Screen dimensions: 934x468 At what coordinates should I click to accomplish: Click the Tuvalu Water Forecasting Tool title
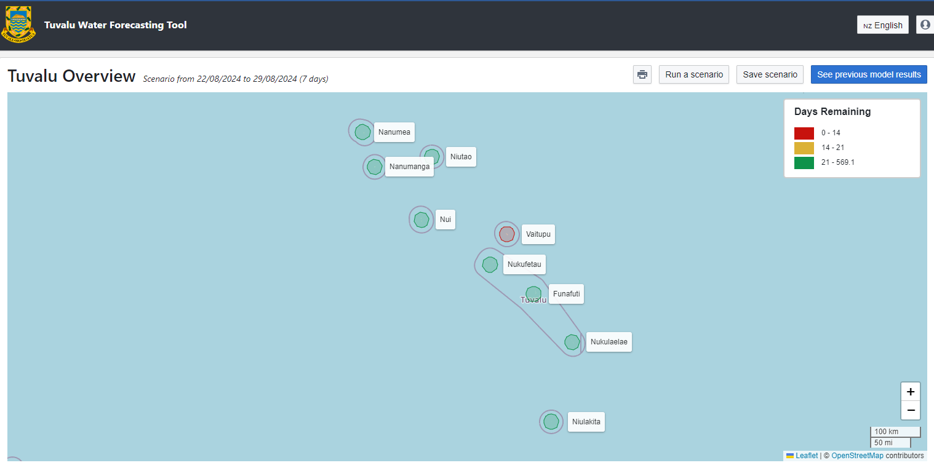116,25
